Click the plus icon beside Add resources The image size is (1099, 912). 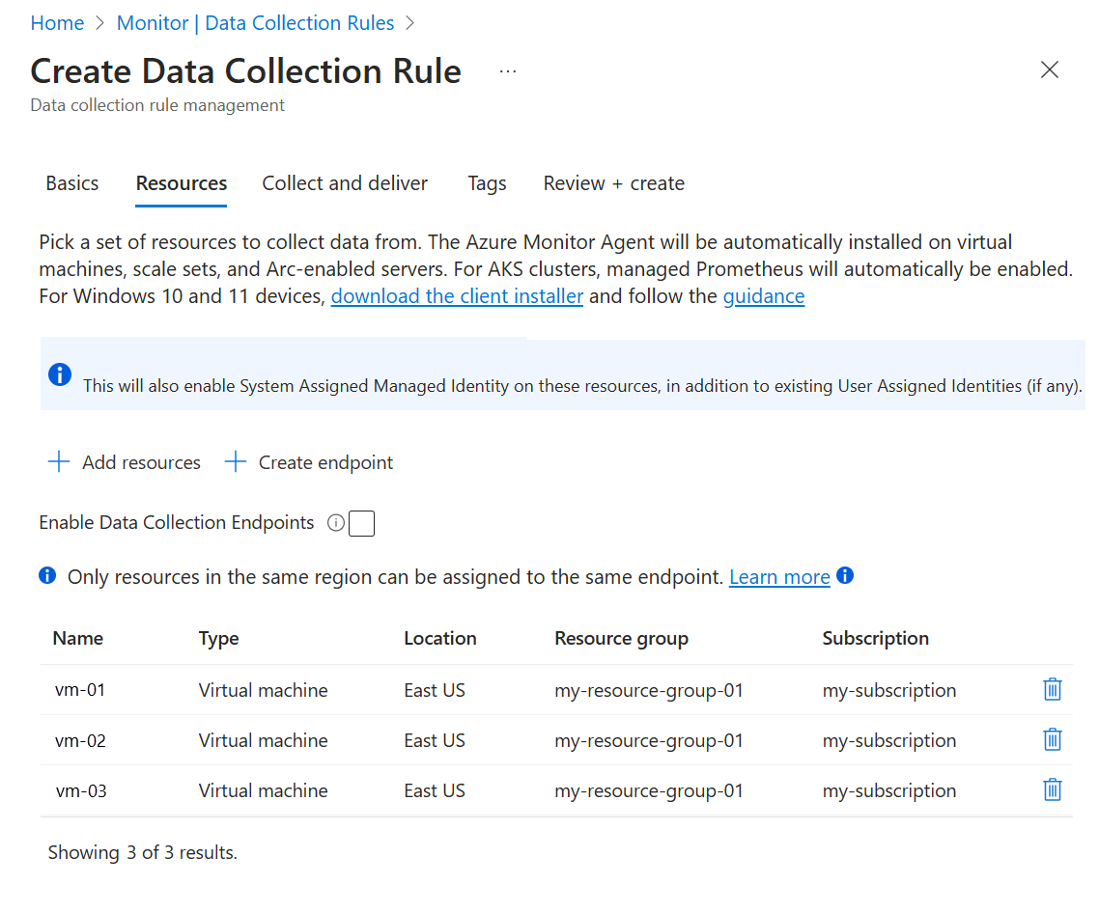(x=59, y=462)
